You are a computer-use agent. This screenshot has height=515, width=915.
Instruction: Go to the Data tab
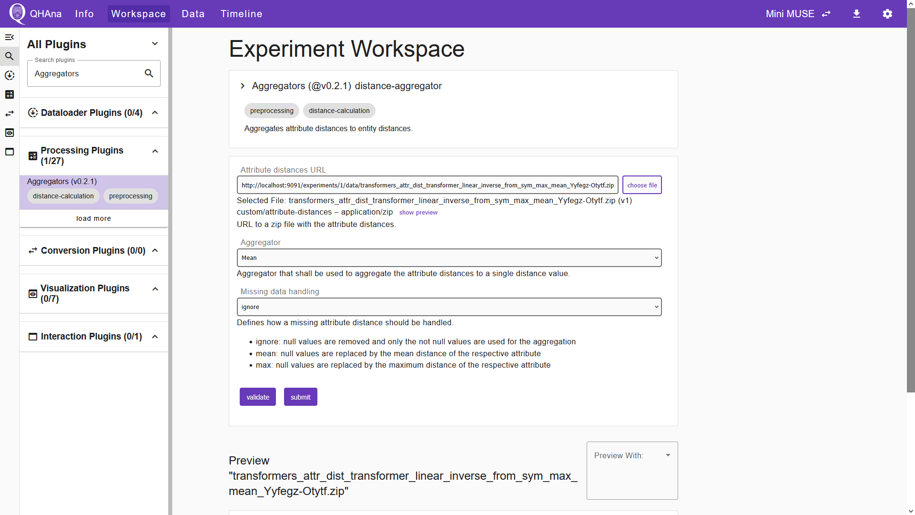(193, 14)
